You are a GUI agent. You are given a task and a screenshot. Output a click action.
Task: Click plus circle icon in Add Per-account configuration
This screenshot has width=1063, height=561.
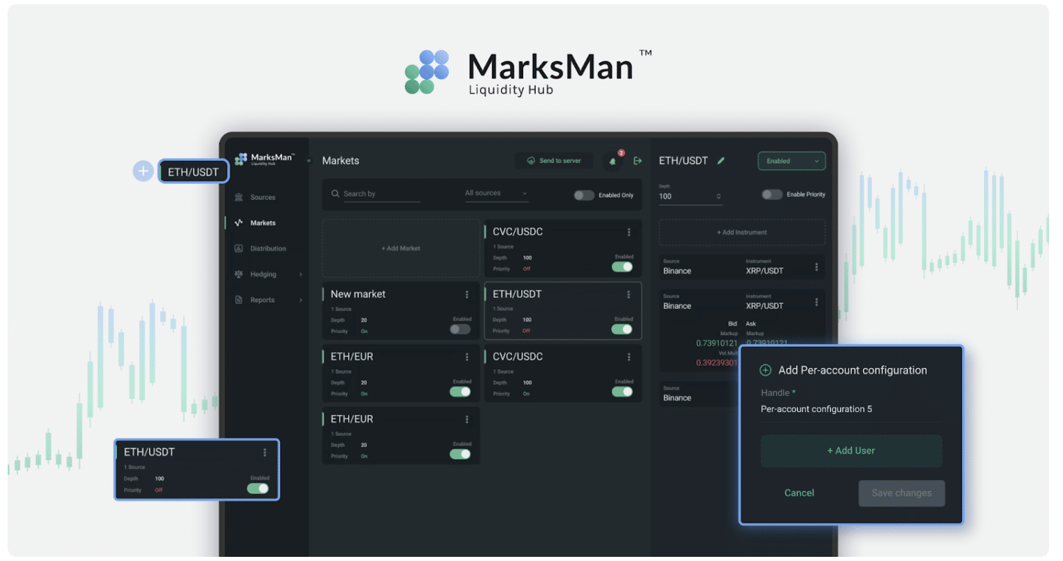765,371
